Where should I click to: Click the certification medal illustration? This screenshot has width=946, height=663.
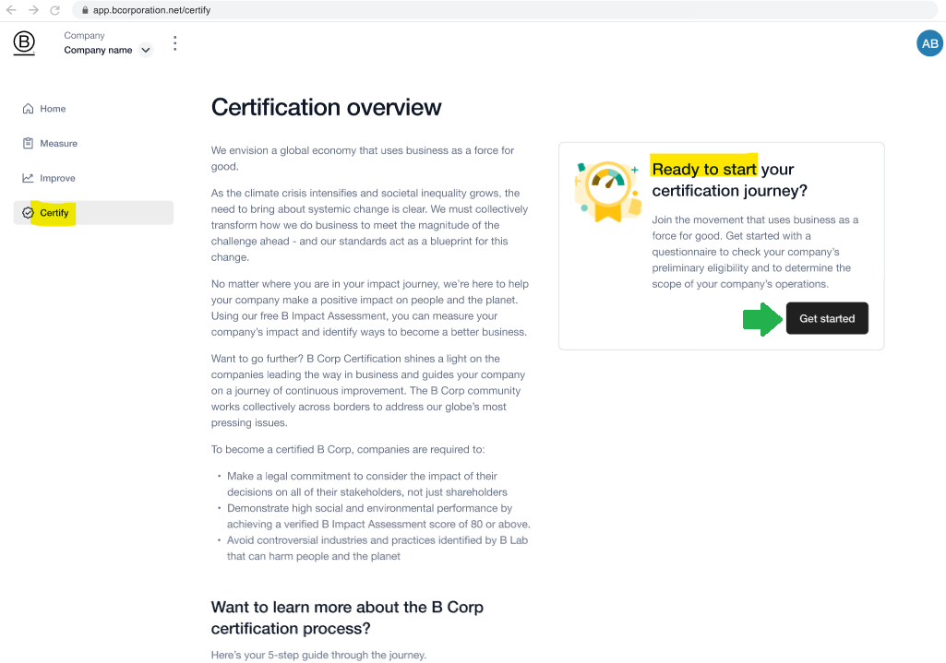click(608, 192)
